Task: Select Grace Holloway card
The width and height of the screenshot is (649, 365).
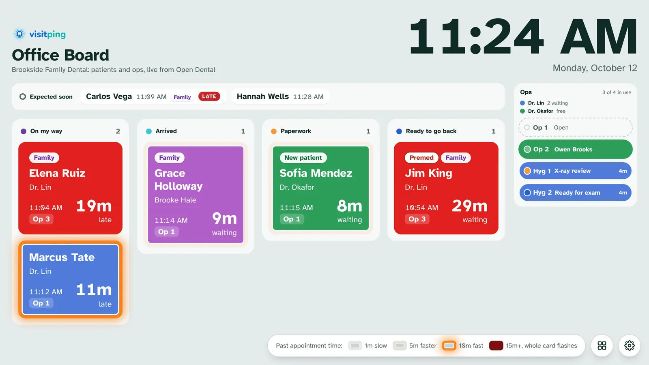Action: (196, 195)
